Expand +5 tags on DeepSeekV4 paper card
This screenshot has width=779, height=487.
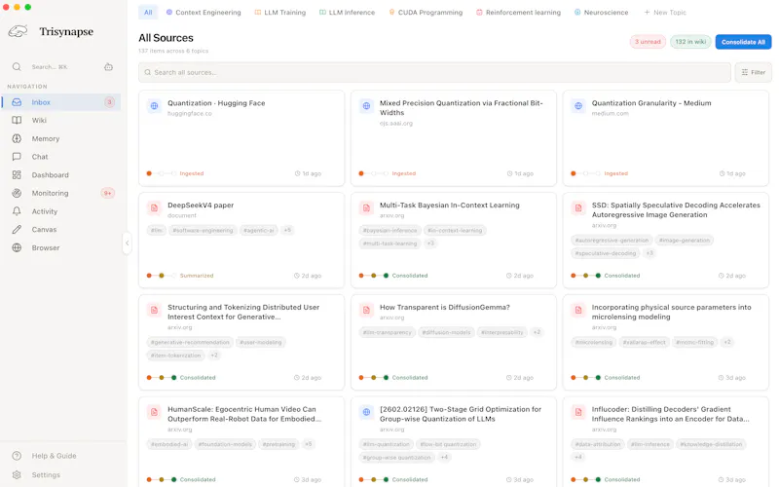pyautogui.click(x=287, y=230)
